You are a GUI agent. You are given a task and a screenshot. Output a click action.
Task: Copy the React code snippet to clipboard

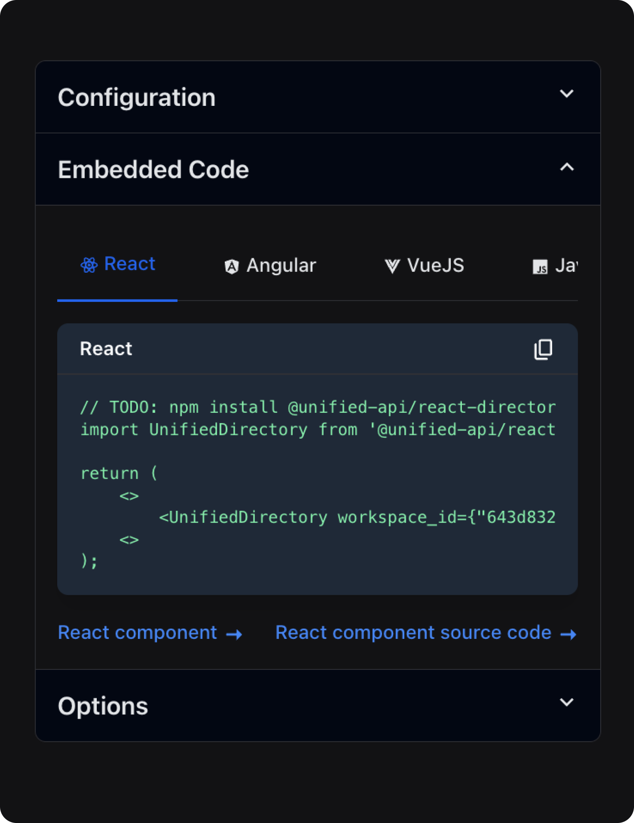tap(543, 349)
